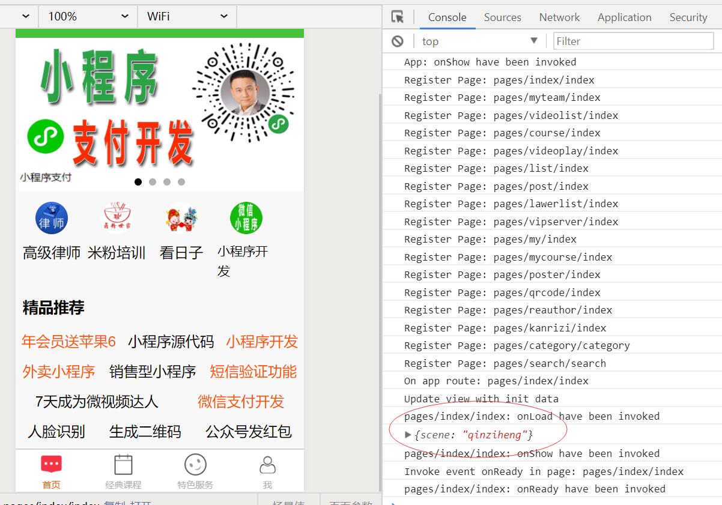Open the 小程序源代码 link
The width and height of the screenshot is (722, 505).
[171, 342]
